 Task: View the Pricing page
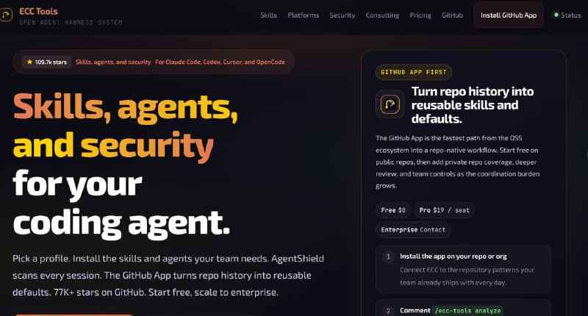click(420, 15)
